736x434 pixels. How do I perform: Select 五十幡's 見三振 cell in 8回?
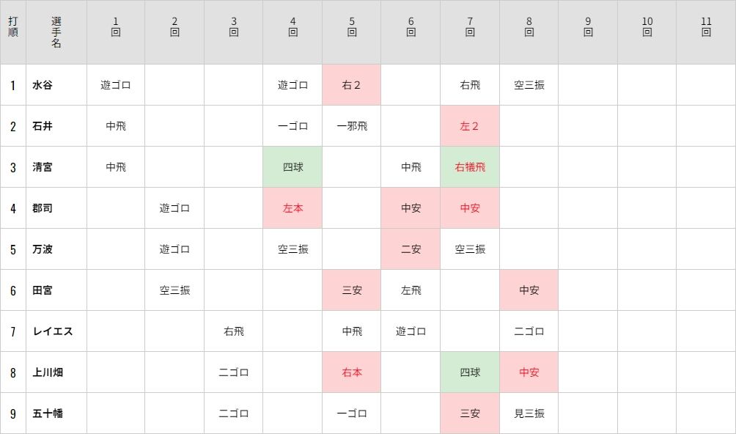[529, 413]
